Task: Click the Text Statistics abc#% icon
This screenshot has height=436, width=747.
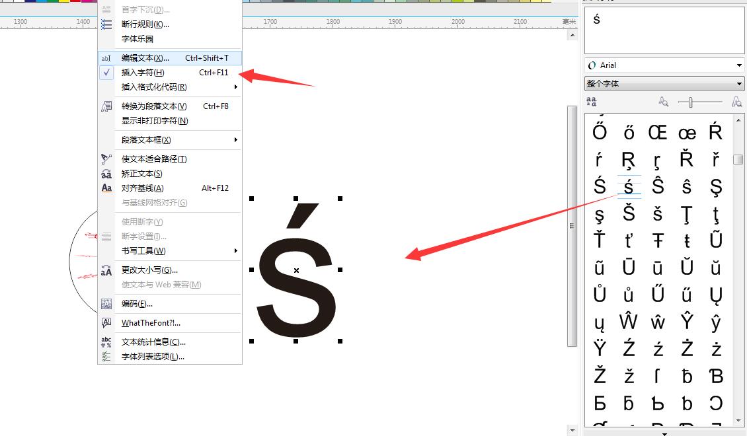Action: 106,342
